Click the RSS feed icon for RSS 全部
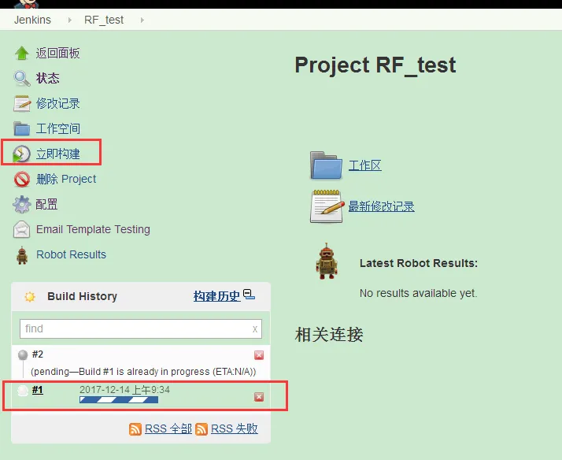 tap(135, 428)
